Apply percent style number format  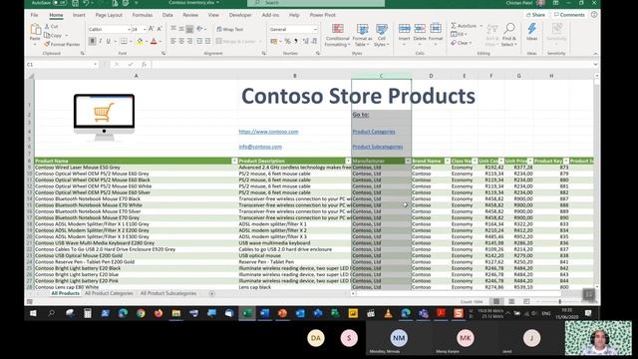287,41
